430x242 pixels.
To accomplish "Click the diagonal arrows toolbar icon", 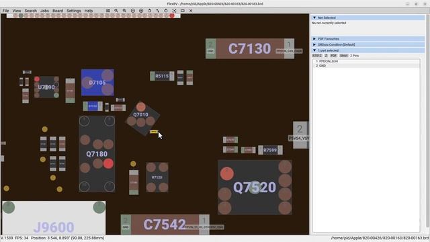I will point(158,11).
